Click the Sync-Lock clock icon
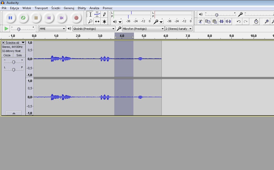This screenshot has height=170, width=274. point(256,21)
